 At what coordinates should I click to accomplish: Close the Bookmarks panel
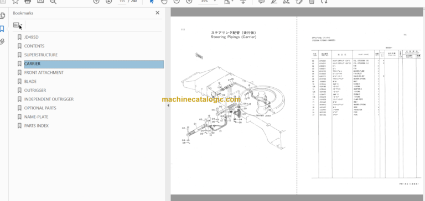158,13
